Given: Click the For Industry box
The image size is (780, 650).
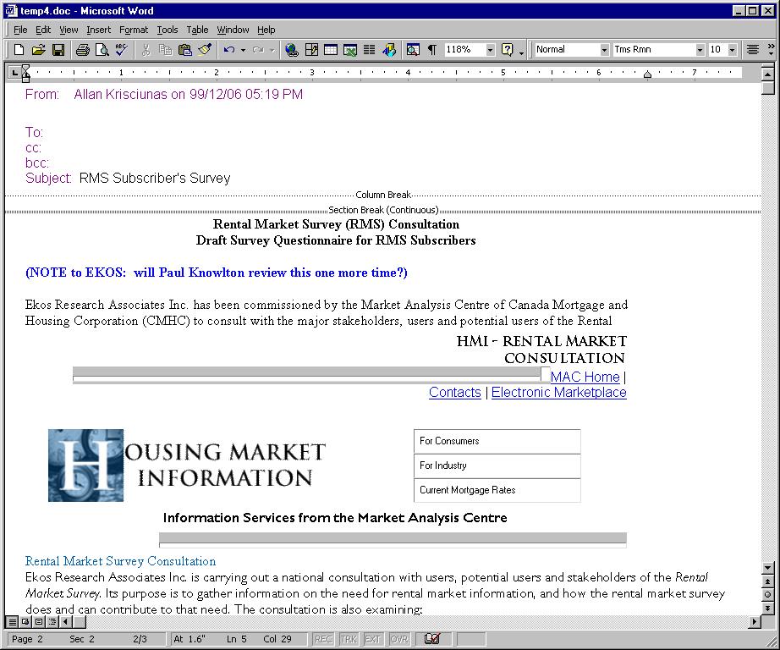Looking at the screenshot, I should (x=497, y=465).
